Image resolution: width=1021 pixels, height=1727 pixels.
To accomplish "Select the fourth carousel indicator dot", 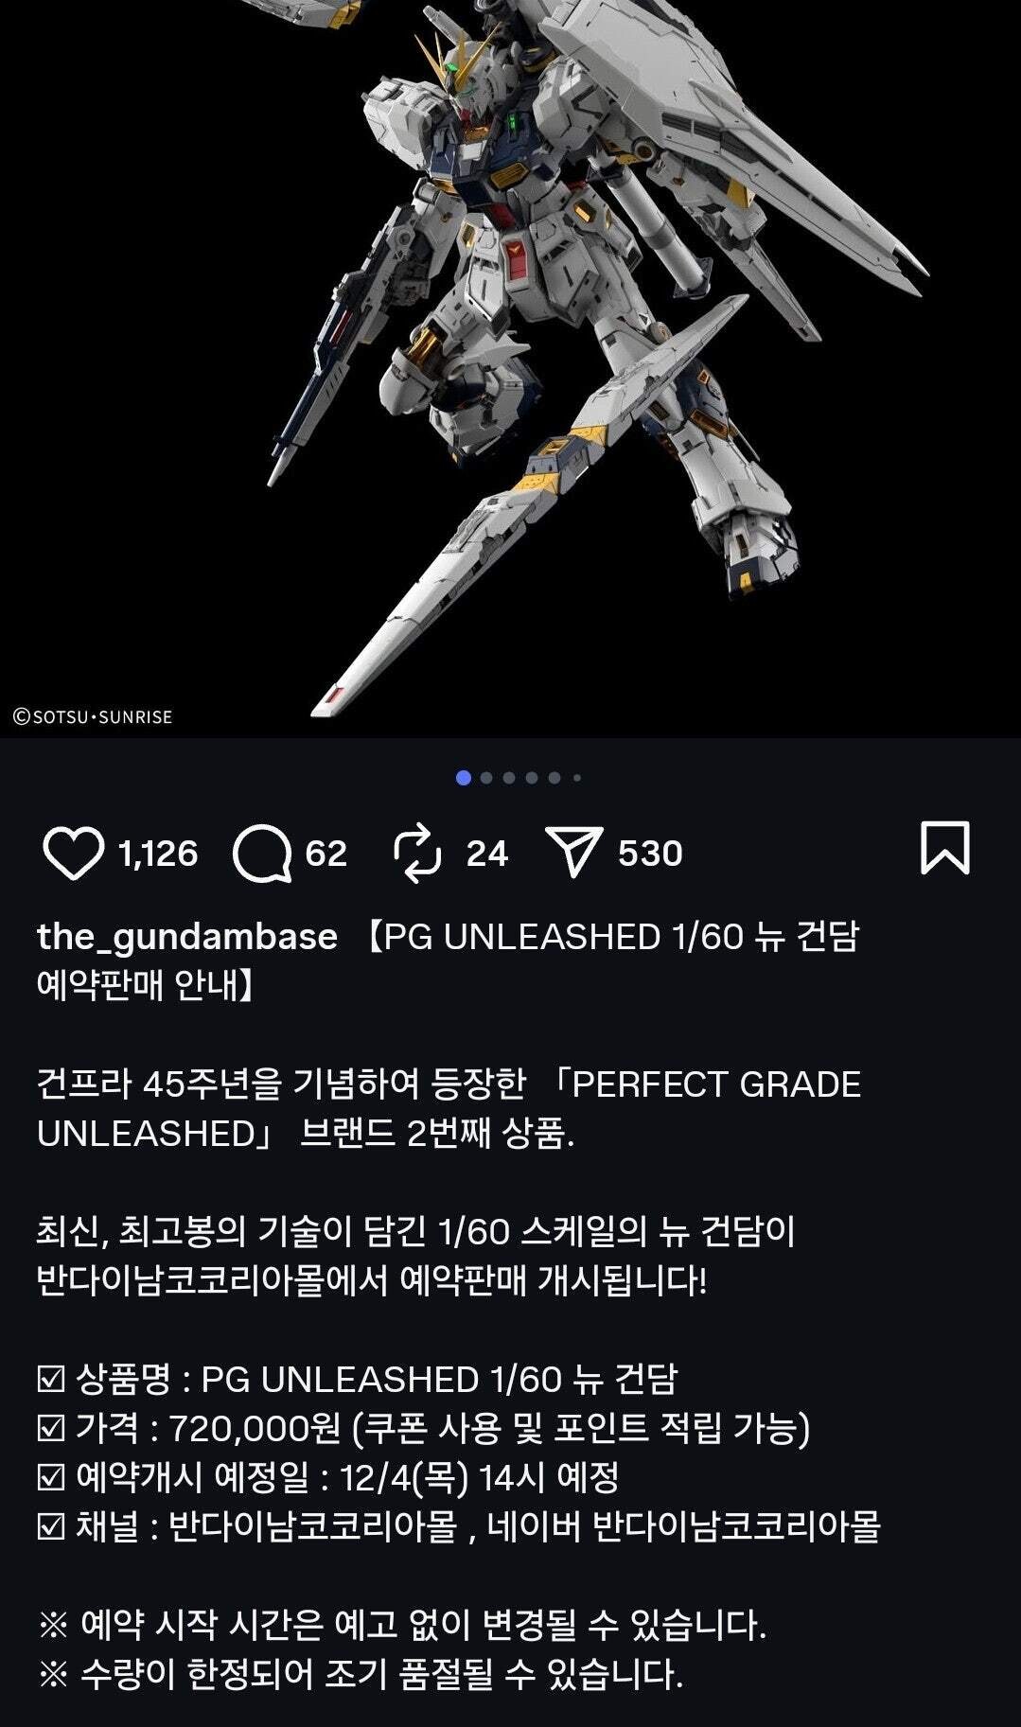I will point(532,778).
